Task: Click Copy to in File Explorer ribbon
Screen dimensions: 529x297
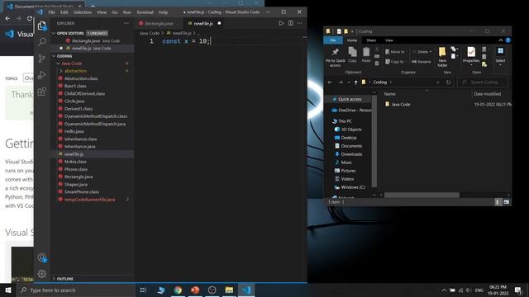Action: point(394,62)
